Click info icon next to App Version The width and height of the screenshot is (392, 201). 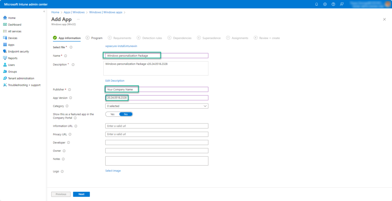[x=70, y=98]
